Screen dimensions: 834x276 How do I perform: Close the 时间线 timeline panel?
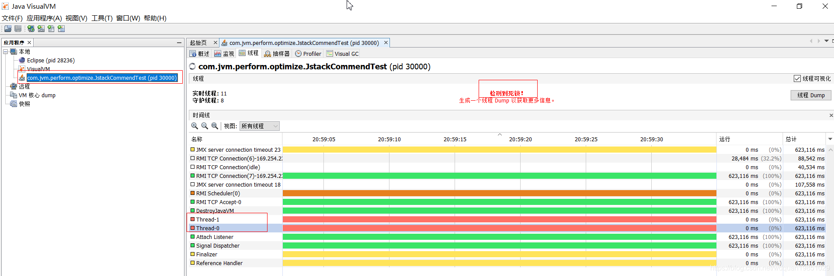point(831,116)
